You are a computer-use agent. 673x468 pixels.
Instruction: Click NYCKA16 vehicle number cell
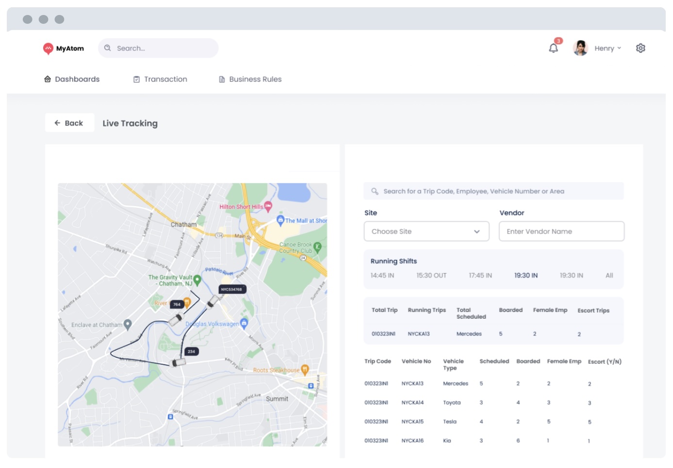[x=412, y=441]
